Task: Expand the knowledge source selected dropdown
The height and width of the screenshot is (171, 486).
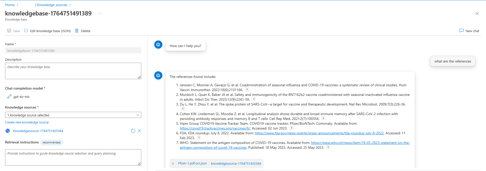Action: tap(73, 115)
